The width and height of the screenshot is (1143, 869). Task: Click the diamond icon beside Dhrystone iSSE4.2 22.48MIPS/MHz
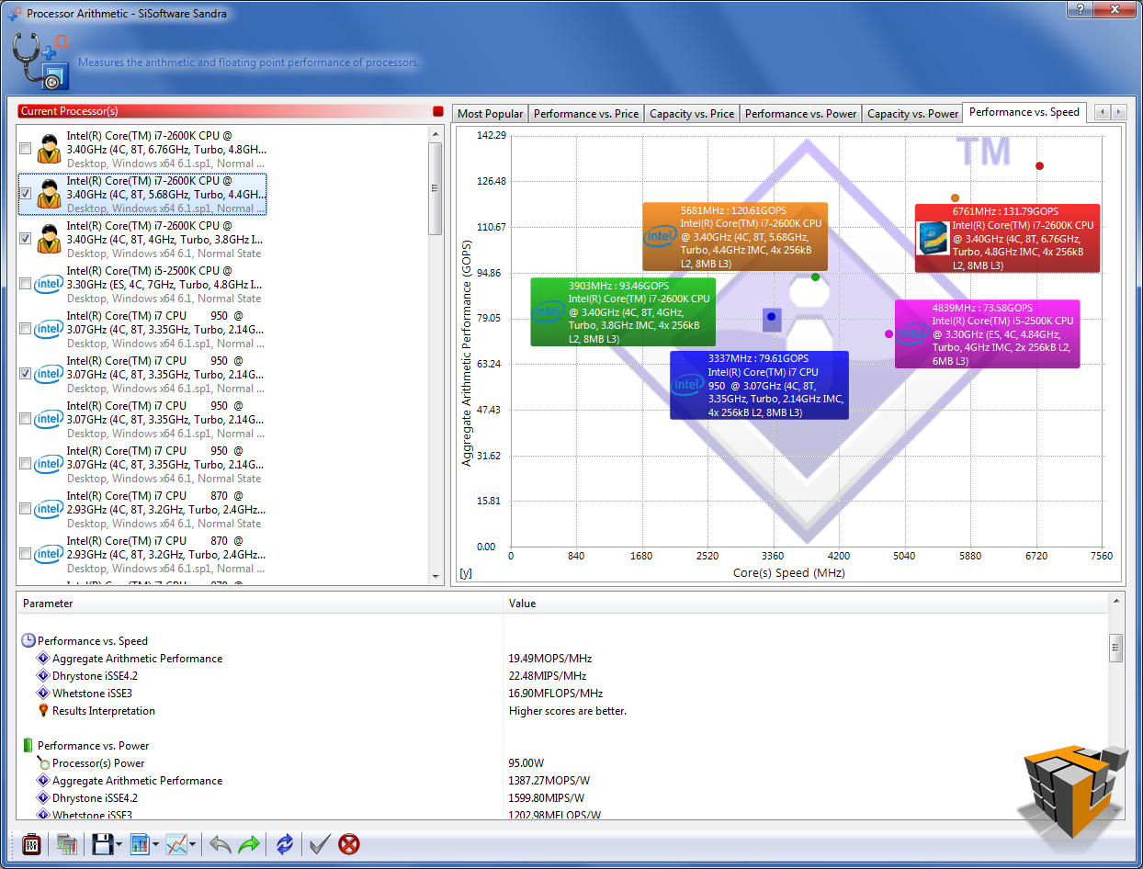(x=42, y=676)
